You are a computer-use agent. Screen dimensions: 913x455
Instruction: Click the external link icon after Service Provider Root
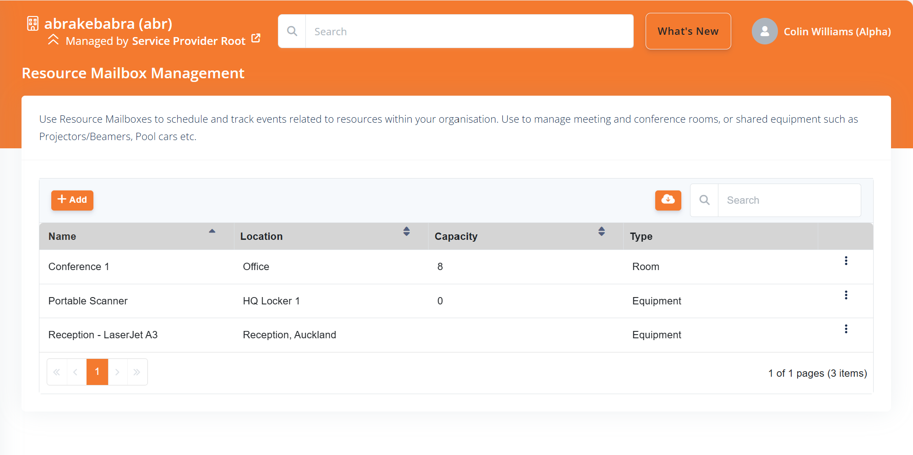[x=256, y=38]
